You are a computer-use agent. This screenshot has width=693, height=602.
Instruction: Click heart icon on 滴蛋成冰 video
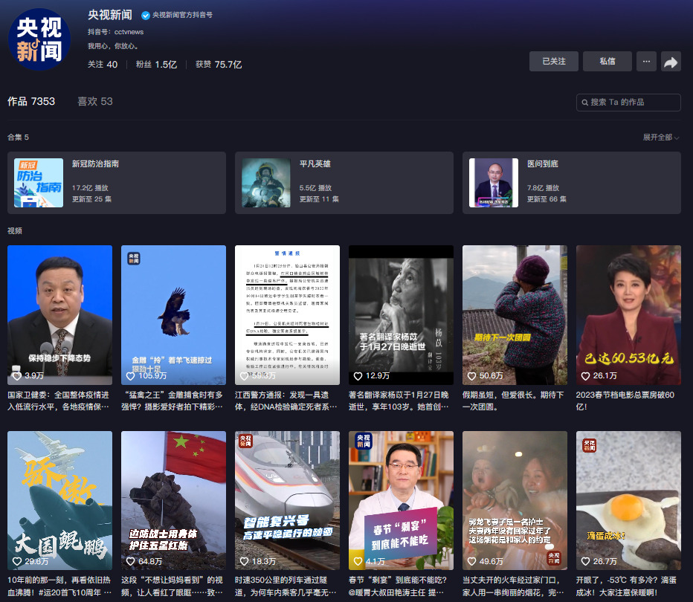click(x=586, y=561)
